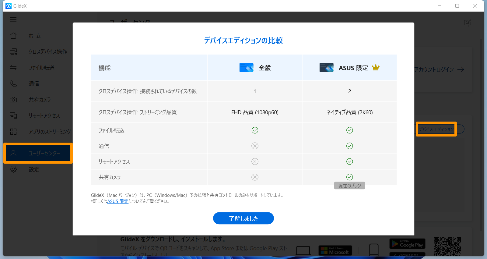Select ユーザーセンター in the sidebar
Image resolution: width=487 pixels, height=259 pixels.
point(44,153)
